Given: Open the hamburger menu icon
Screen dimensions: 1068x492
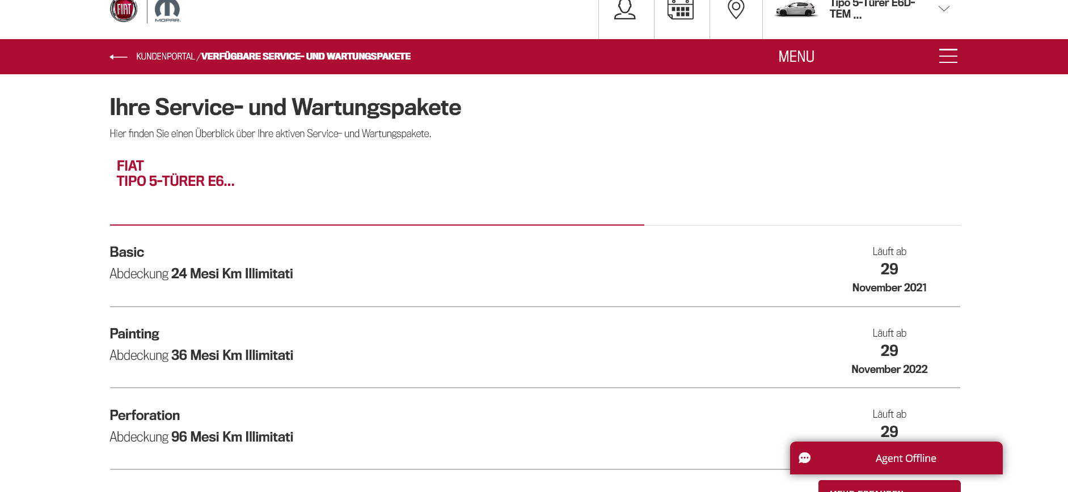Looking at the screenshot, I should pyautogui.click(x=948, y=56).
